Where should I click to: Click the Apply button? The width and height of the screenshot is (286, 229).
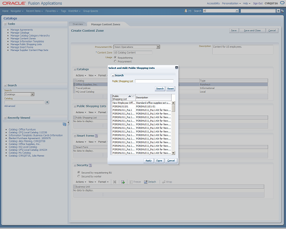tap(148, 161)
